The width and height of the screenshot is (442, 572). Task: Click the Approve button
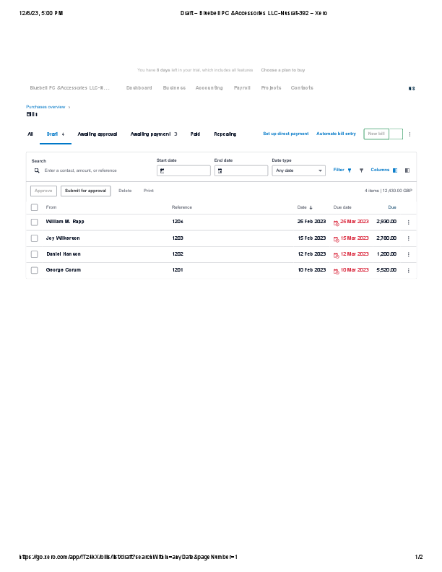pyautogui.click(x=43, y=191)
